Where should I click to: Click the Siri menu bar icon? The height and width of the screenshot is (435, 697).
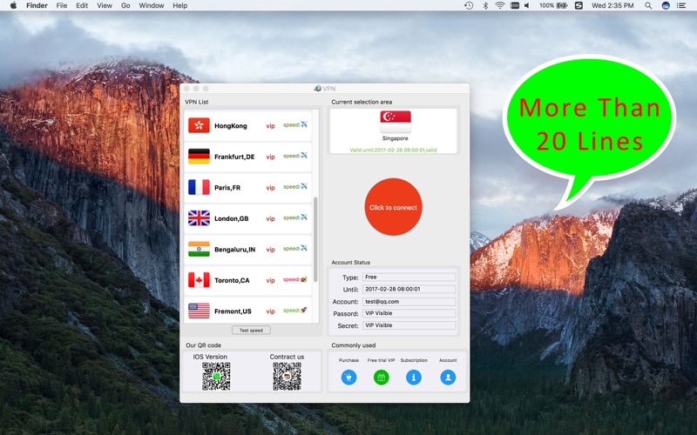click(x=666, y=5)
